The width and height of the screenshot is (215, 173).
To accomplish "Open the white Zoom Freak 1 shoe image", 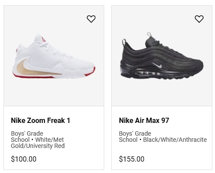I will pyautogui.click(x=54, y=56).
